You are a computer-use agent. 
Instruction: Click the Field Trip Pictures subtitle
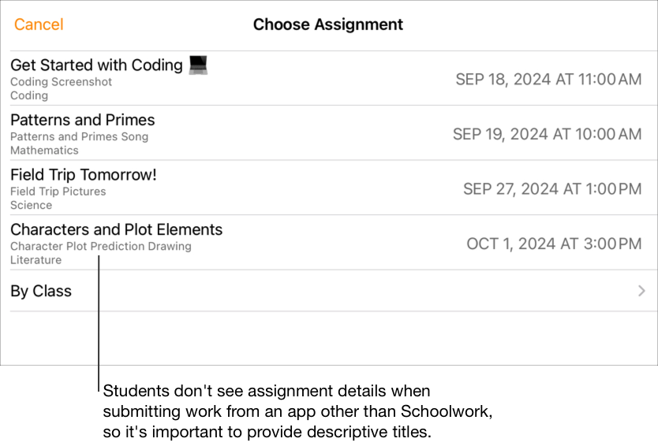[x=58, y=191]
